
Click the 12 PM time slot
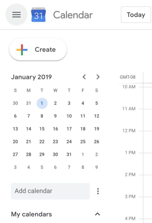click(x=129, y=131)
